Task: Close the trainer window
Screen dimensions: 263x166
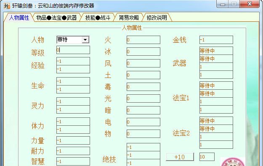Action: pos(250,4)
